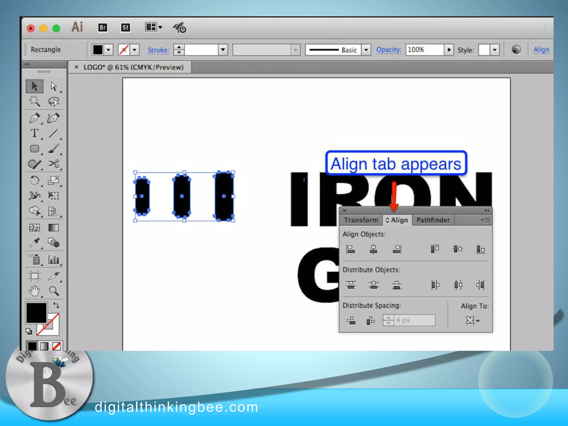Image resolution: width=568 pixels, height=426 pixels.
Task: Swap fill and stroke colors
Action: (x=56, y=305)
